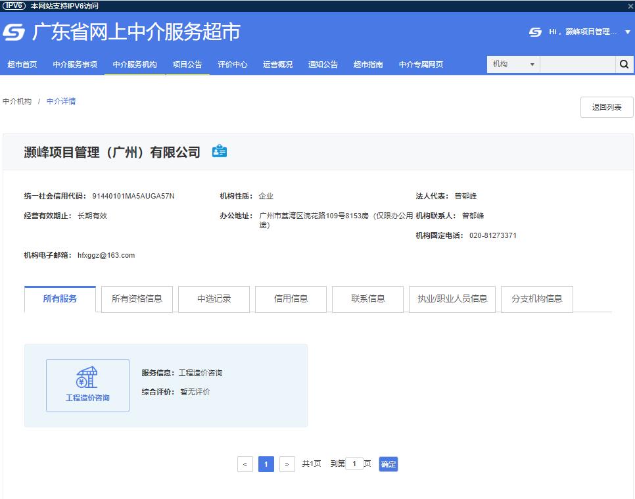Open the 中选记录 tab

(x=214, y=298)
